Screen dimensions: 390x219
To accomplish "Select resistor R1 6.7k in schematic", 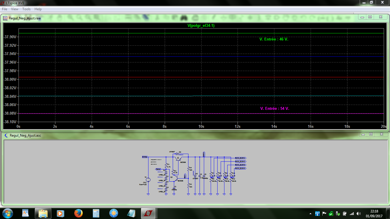I will pos(166,165).
